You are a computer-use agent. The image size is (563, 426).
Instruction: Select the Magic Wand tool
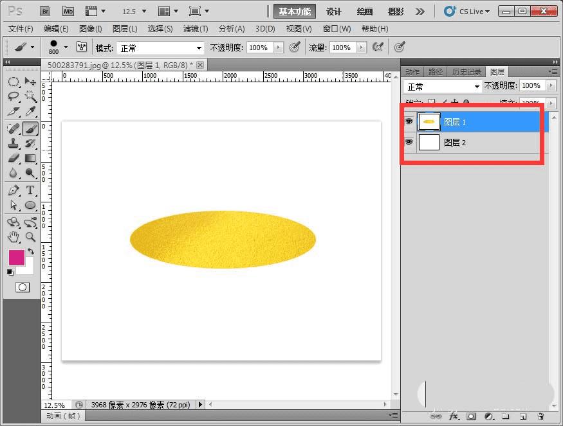click(30, 96)
